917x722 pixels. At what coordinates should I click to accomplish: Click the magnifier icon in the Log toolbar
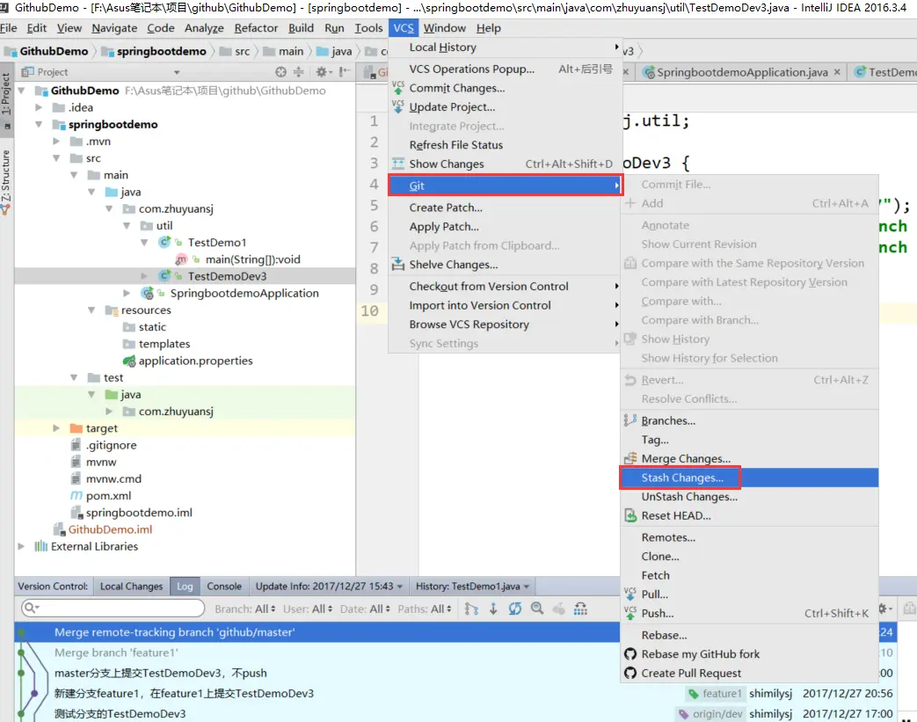(537, 609)
